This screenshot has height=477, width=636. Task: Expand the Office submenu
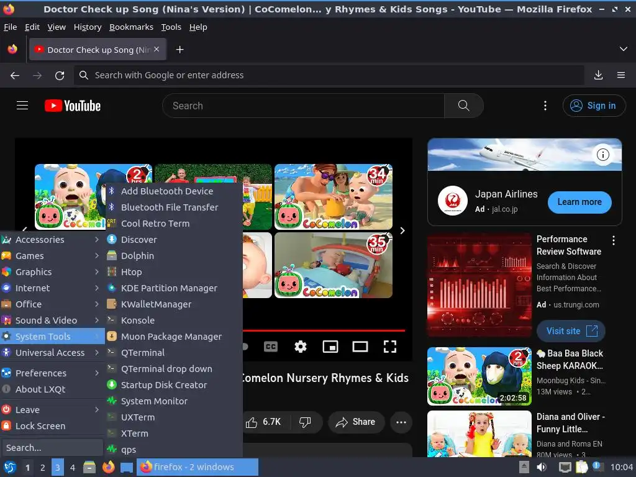[x=52, y=304]
